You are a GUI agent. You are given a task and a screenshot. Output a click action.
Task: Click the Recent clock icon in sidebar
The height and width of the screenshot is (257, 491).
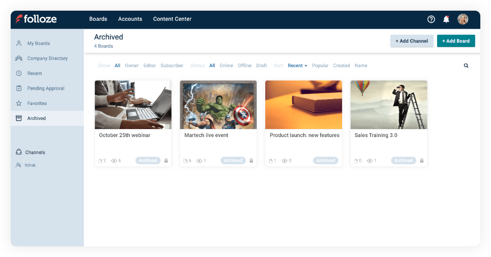pyautogui.click(x=19, y=74)
